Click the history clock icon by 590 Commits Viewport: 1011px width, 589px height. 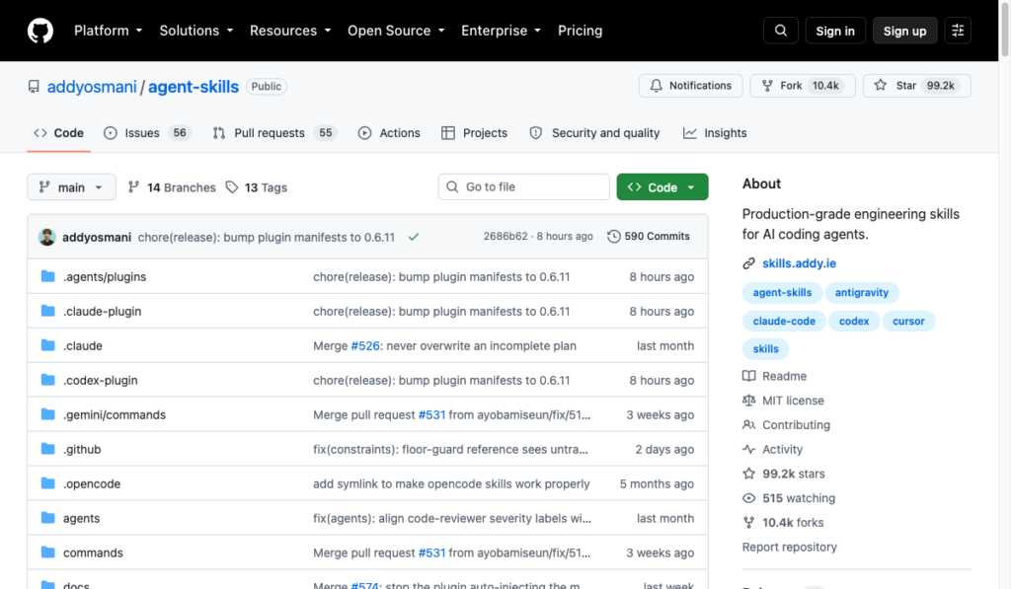pyautogui.click(x=614, y=237)
